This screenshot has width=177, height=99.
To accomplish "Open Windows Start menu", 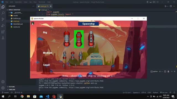I will pos(3,97).
